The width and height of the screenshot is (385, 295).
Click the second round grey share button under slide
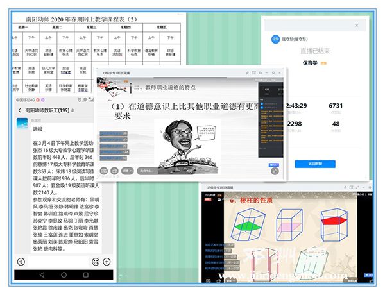pos(114,171)
